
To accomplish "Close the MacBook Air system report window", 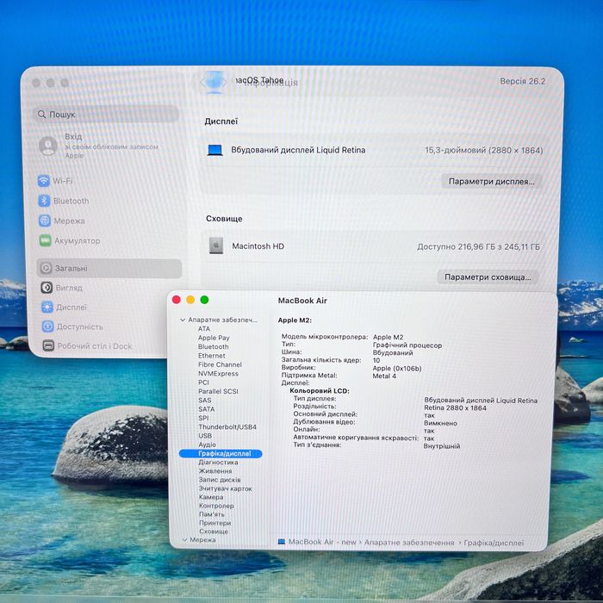I will [177, 300].
